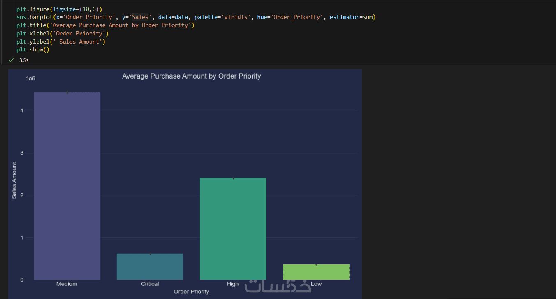556x299 pixels.
Task: Click the plt.show() code line
Action: (33, 50)
